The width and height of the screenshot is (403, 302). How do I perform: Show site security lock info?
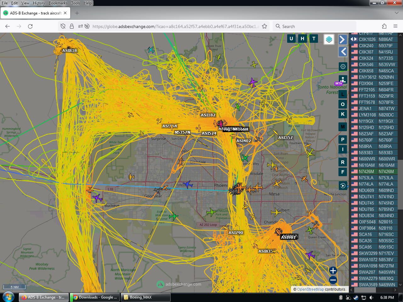click(x=72, y=26)
